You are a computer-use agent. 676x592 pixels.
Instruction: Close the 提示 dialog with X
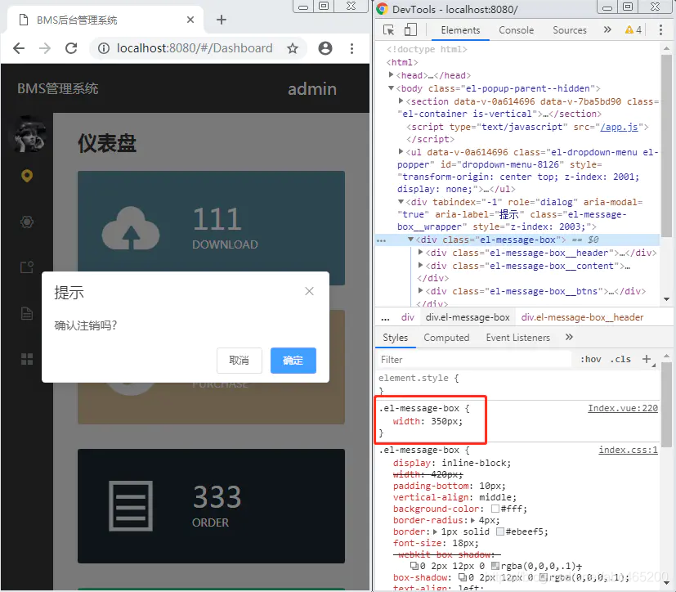click(x=309, y=291)
